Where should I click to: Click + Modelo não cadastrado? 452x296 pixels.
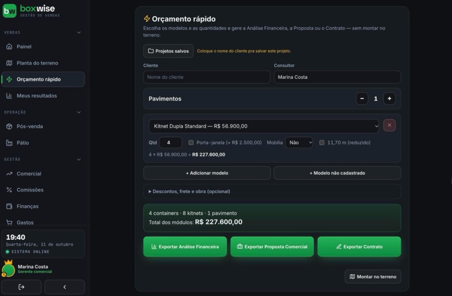337,173
